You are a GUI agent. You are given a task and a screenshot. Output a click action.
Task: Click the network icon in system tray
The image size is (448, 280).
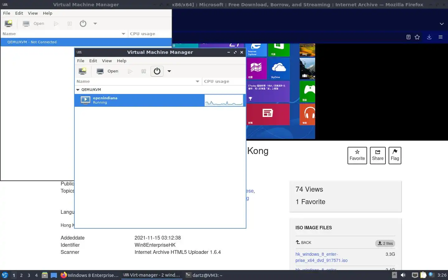(415, 275)
